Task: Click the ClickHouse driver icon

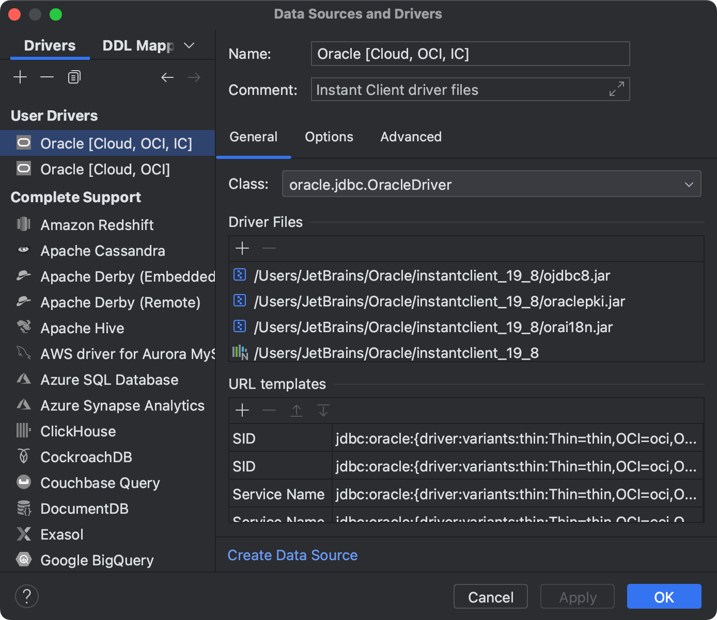Action: [x=23, y=431]
